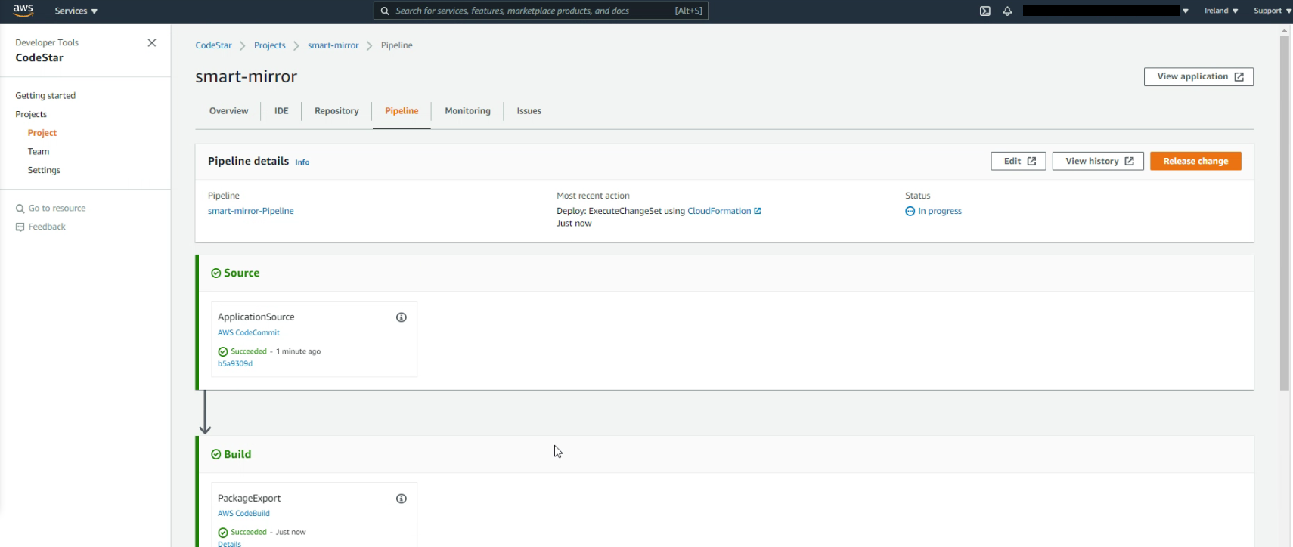The width and height of the screenshot is (1293, 547).
Task: Open the CloudFormation external link
Action: tap(724, 211)
